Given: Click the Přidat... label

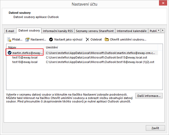Looking at the screenshot, I should (x=17, y=39).
